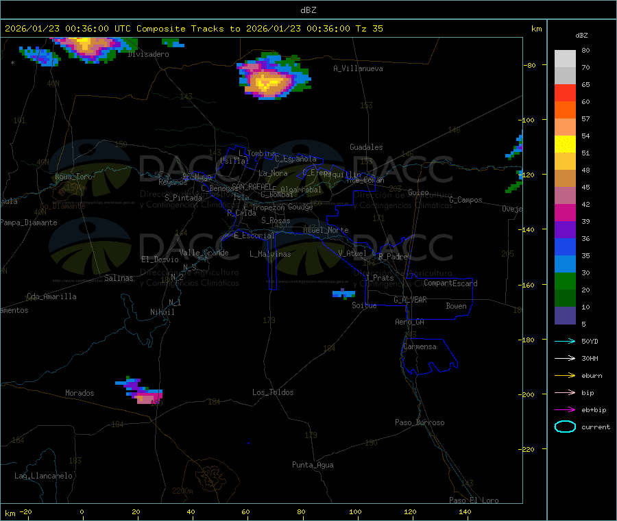Click the Pampa_Diamante map label
Image resolution: width=617 pixels, height=521 pixels.
click(29, 223)
